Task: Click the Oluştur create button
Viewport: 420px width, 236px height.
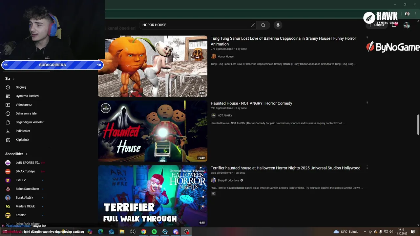Action: pos(376,25)
